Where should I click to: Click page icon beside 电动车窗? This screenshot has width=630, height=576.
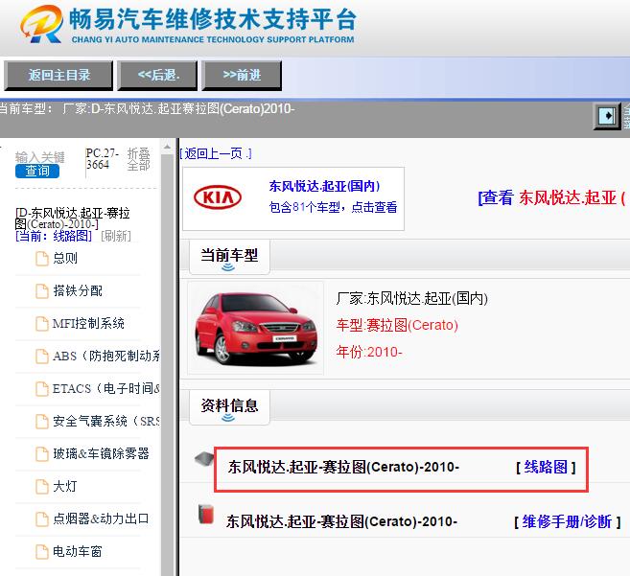(x=42, y=551)
